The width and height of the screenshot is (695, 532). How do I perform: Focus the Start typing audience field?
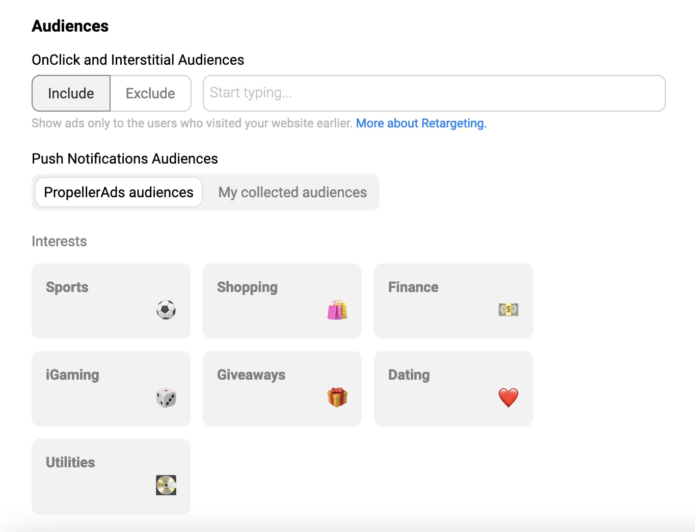434,93
